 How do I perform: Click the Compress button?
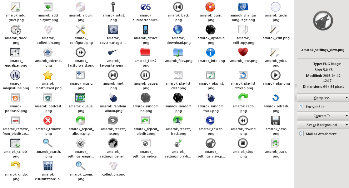point(322,98)
